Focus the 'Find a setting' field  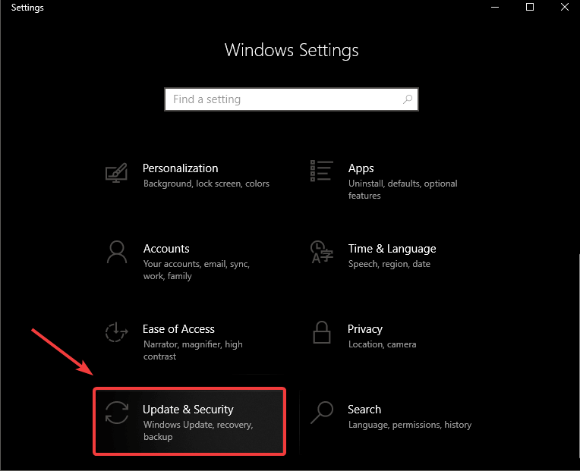click(281, 99)
